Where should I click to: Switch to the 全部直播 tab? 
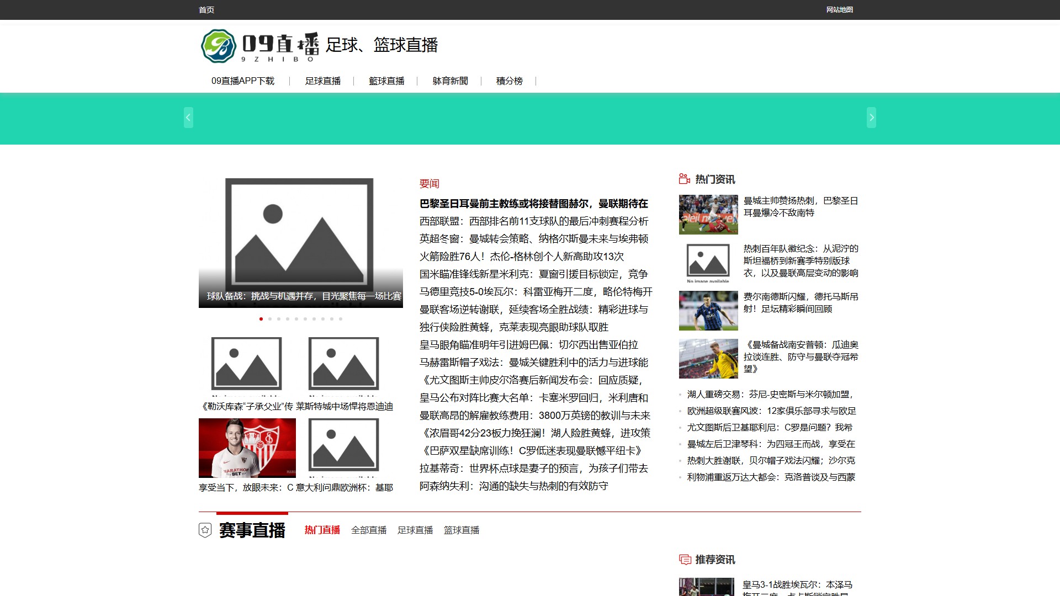click(x=369, y=530)
